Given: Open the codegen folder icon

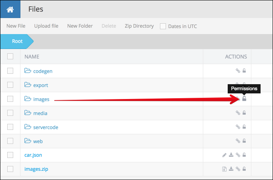Looking at the screenshot, I should tap(28, 71).
